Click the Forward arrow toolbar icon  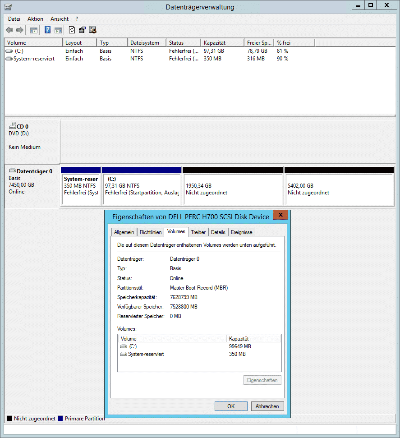pos(19,30)
